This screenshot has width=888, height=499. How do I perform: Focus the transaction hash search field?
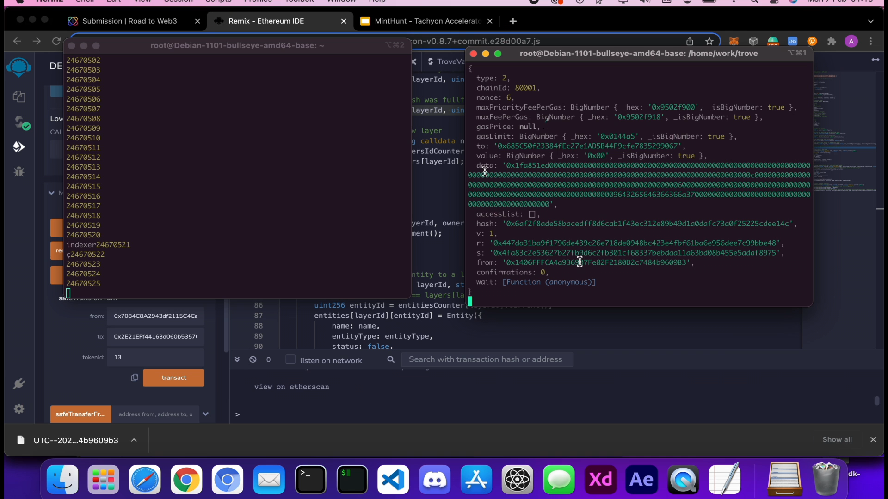[487, 359]
